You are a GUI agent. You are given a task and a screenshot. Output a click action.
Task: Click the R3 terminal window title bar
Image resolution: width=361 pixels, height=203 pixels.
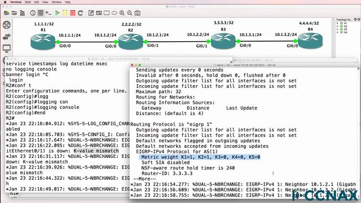click(x=244, y=65)
